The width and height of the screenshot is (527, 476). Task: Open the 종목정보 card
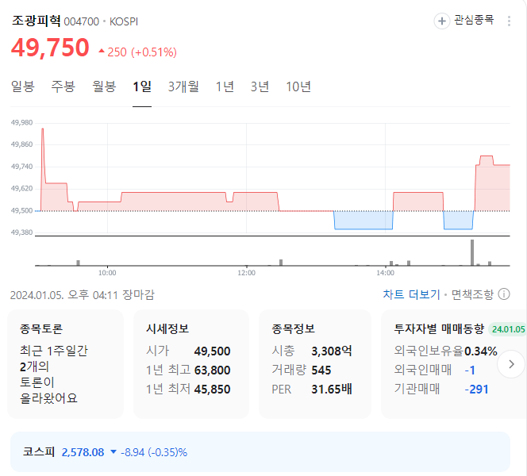315,364
